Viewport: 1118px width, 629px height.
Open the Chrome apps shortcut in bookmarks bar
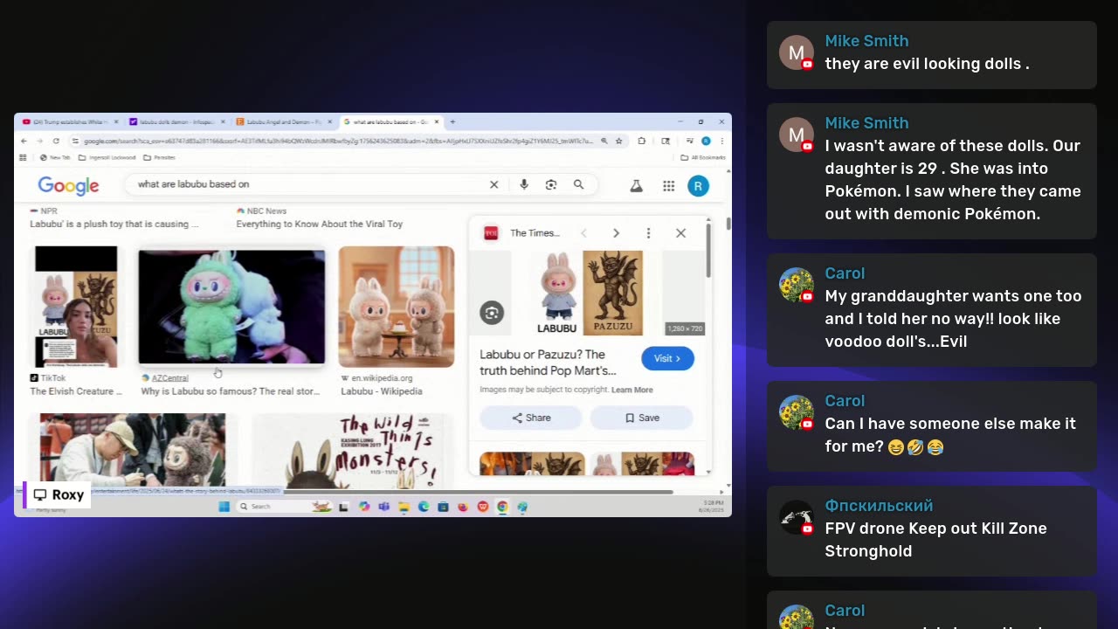[24, 158]
